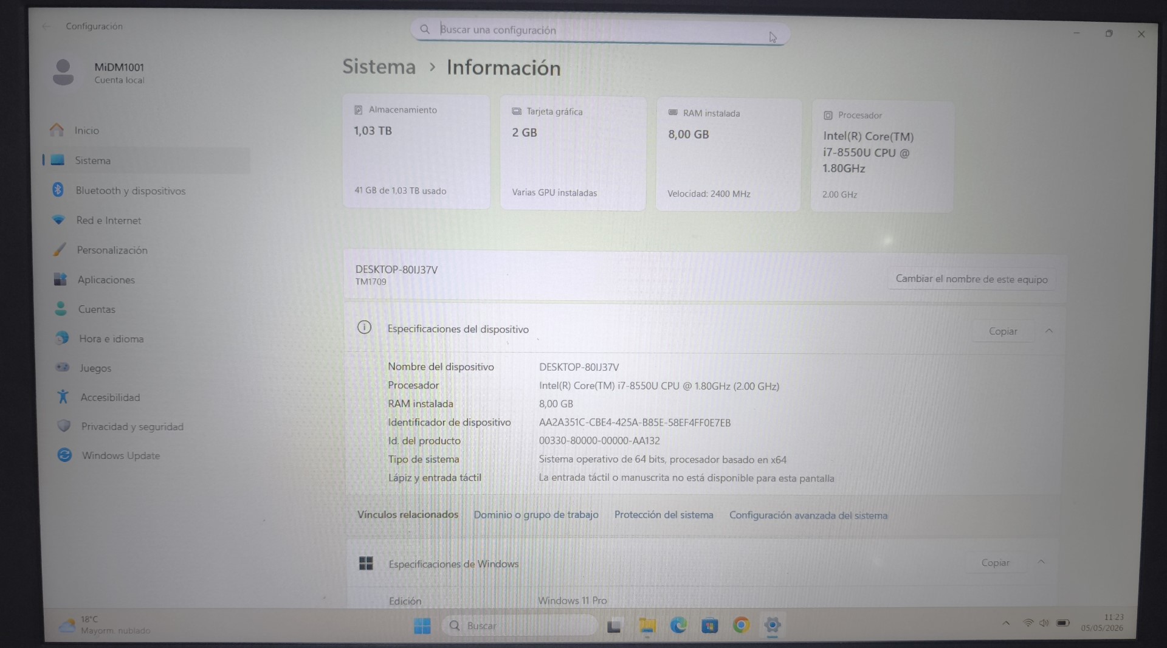Image resolution: width=1167 pixels, height=648 pixels.
Task: Click the Windows Update refresh icon
Action: [x=64, y=455]
